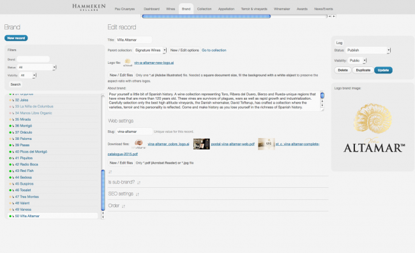Toggle the Is sub-brand? section arrows
The height and width of the screenshot is (253, 415).
[139, 183]
